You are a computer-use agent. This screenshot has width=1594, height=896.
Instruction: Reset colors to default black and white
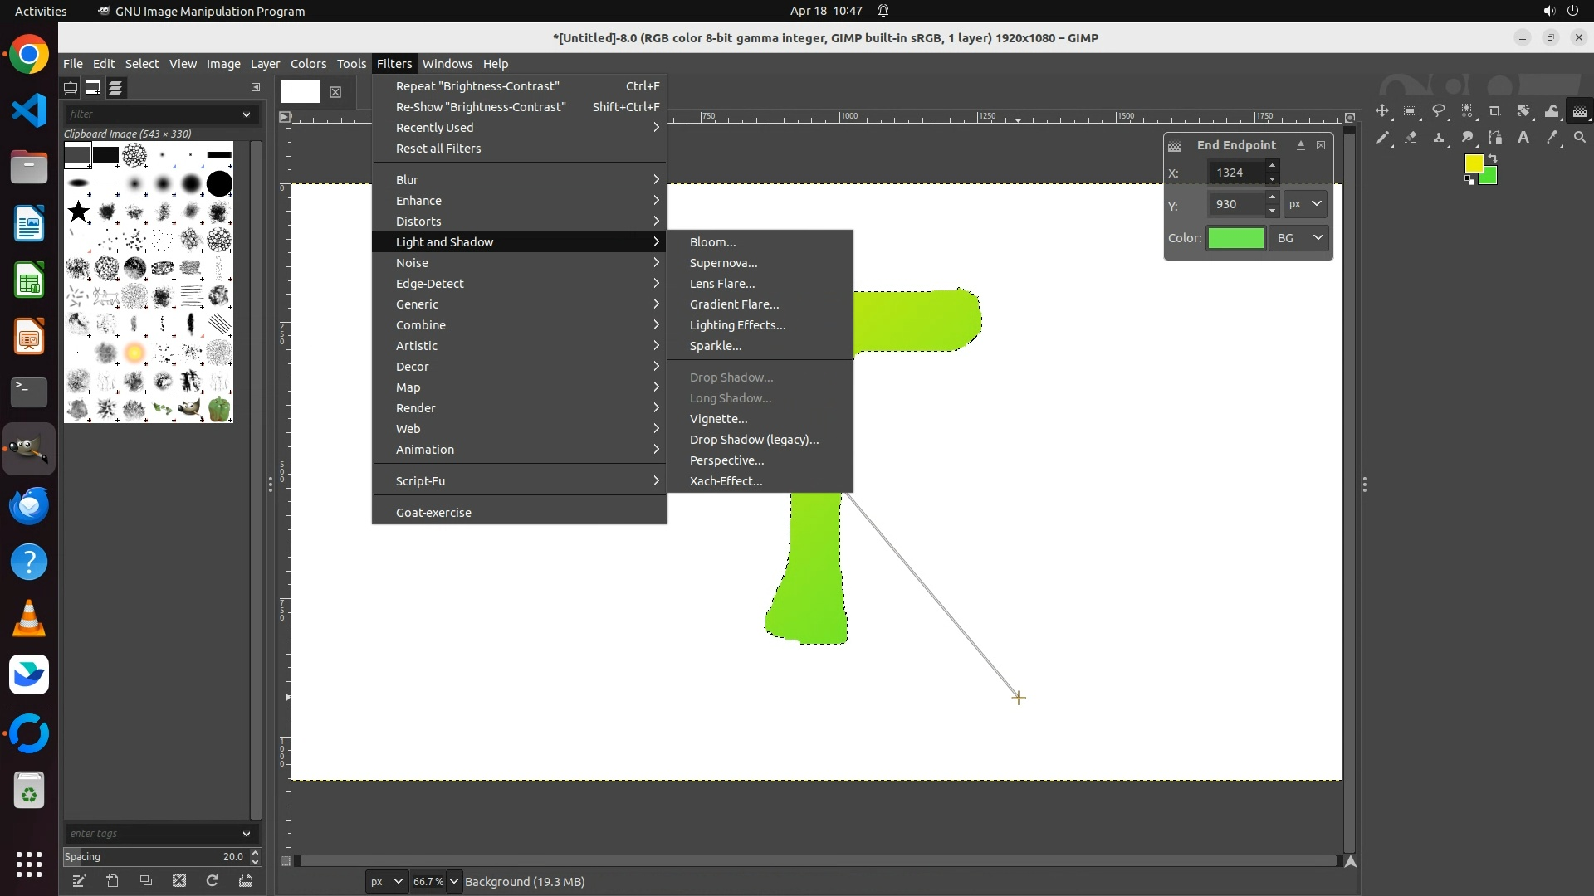1469,181
